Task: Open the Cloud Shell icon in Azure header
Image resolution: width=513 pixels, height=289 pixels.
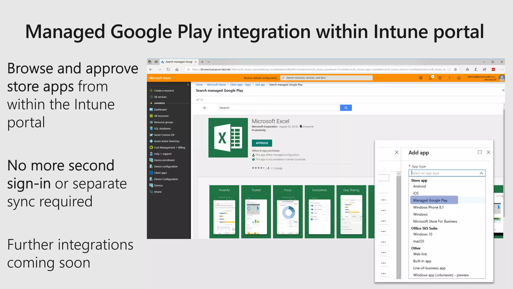Action: [421, 78]
